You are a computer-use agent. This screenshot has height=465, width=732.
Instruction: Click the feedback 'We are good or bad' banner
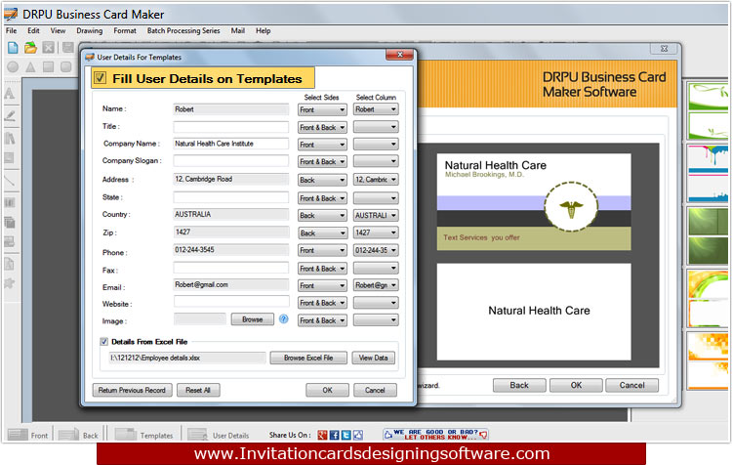[x=435, y=435]
